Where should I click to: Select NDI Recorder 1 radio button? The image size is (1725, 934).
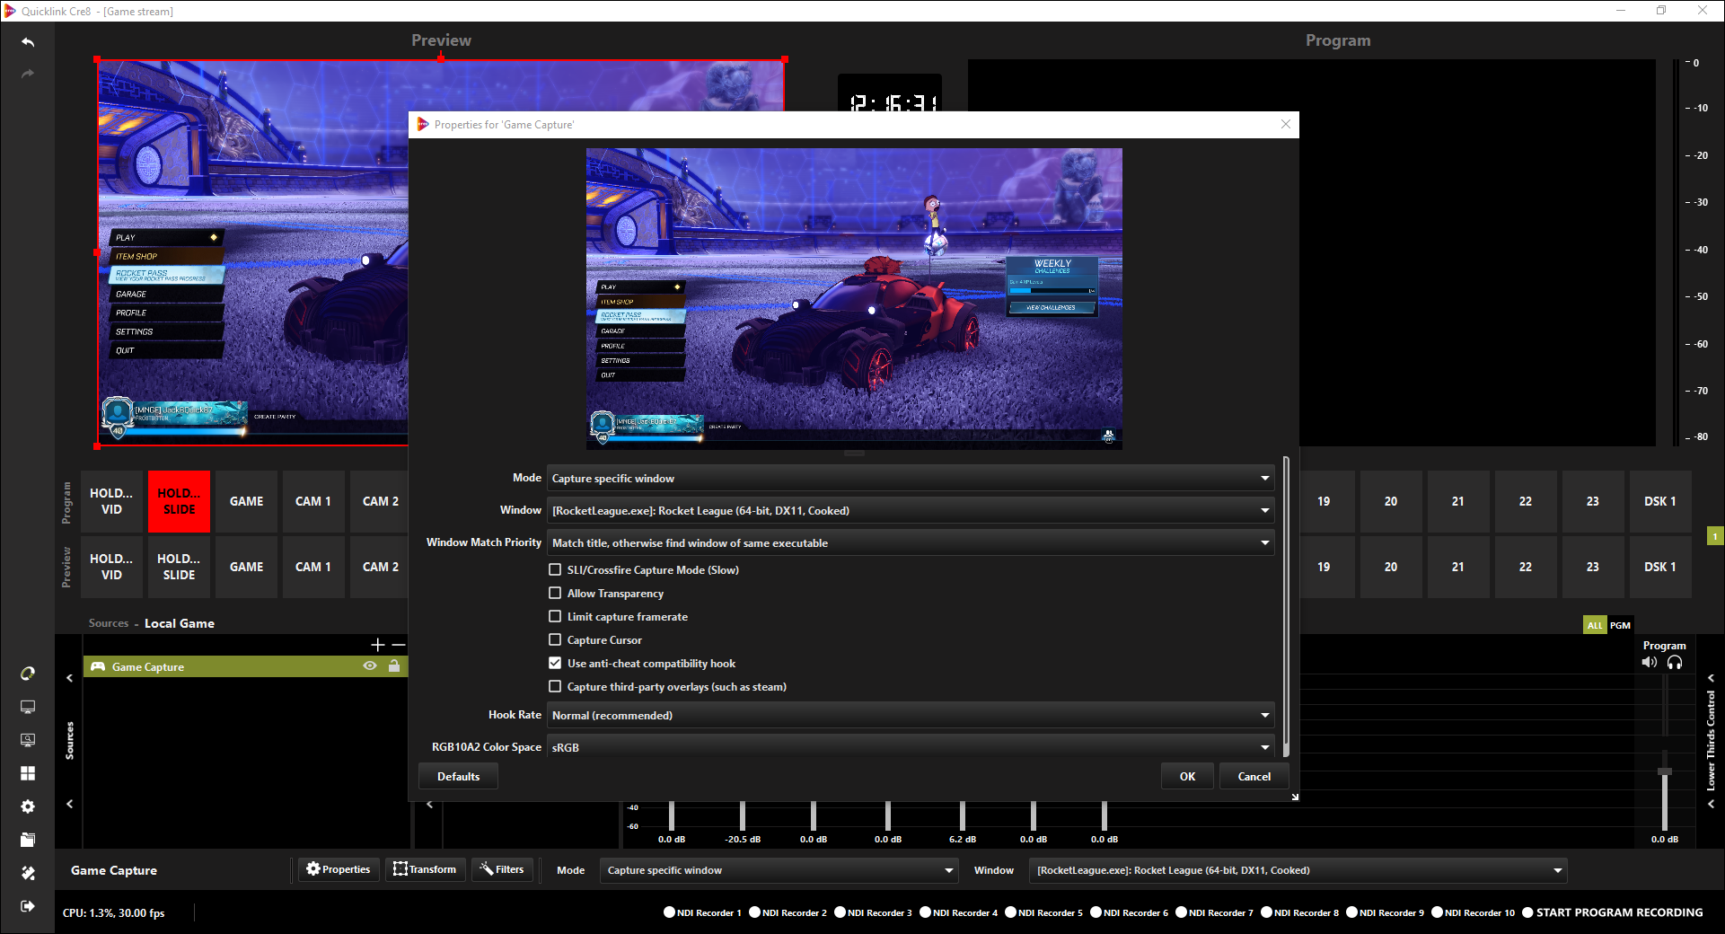669,912
